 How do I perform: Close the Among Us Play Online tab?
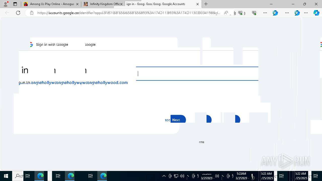(x=77, y=4)
